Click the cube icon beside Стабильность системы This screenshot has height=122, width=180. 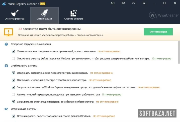[x=6, y=66]
